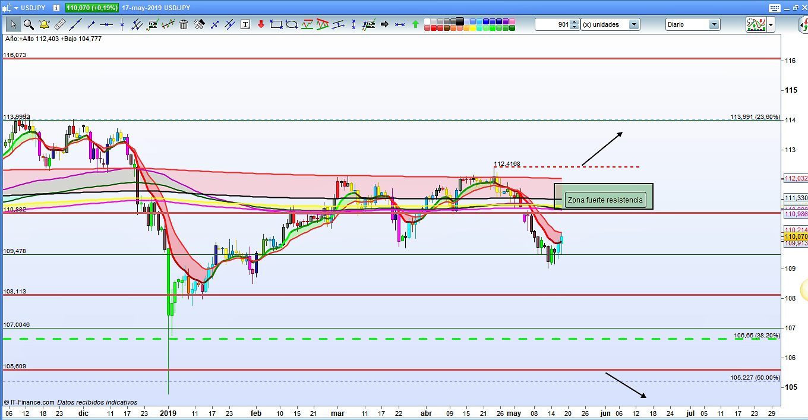This screenshot has height=420, width=808.
Task: Select the arrow pointer cursor tool
Action: coord(13,24)
